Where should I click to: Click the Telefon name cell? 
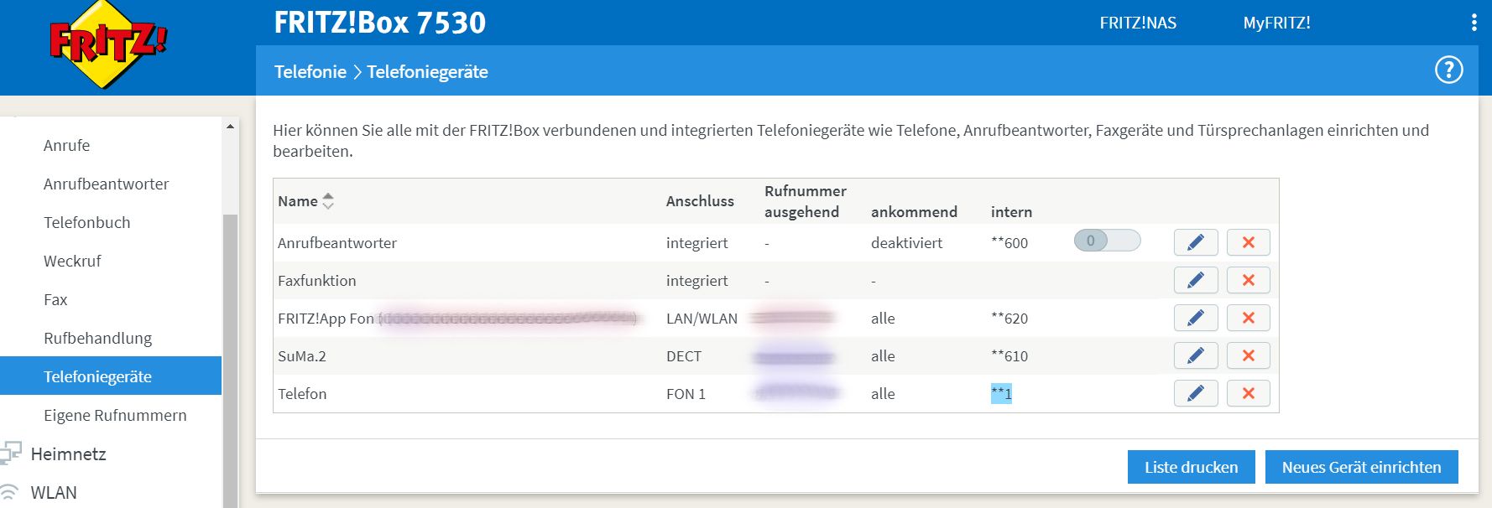302,393
